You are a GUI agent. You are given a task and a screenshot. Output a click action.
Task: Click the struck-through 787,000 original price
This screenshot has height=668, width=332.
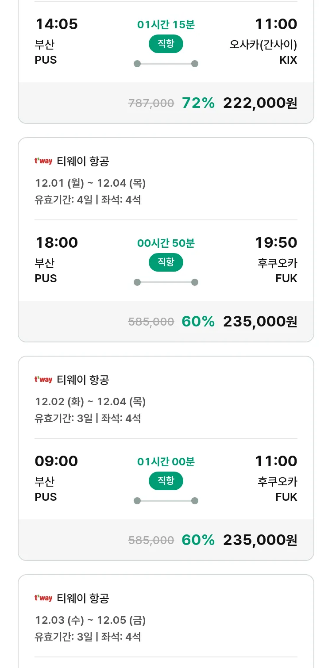[151, 104]
